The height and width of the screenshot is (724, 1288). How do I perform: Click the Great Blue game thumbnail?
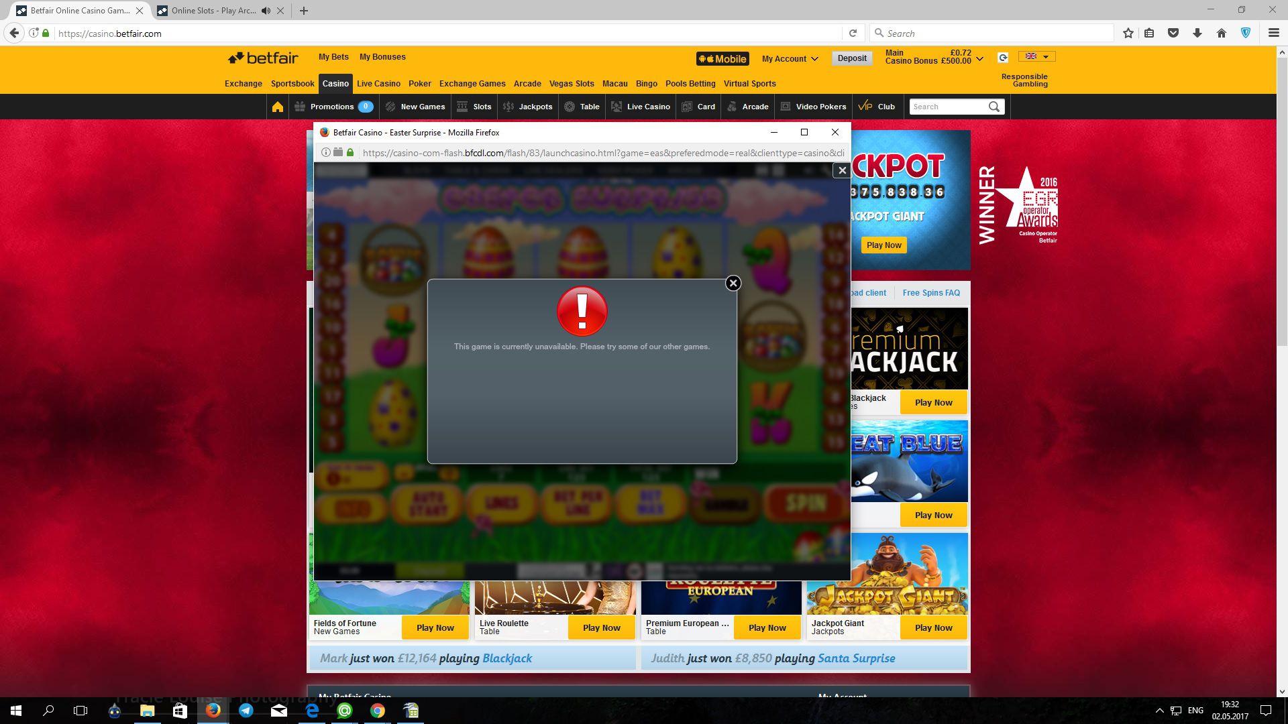[x=909, y=461]
